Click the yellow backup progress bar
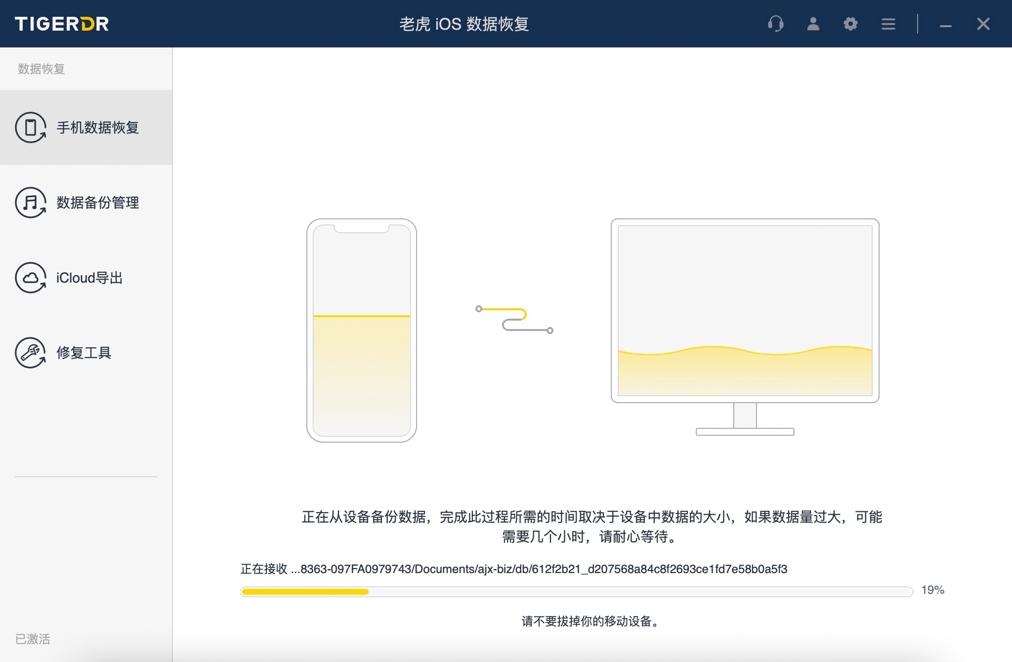1012x662 pixels. tap(576, 592)
